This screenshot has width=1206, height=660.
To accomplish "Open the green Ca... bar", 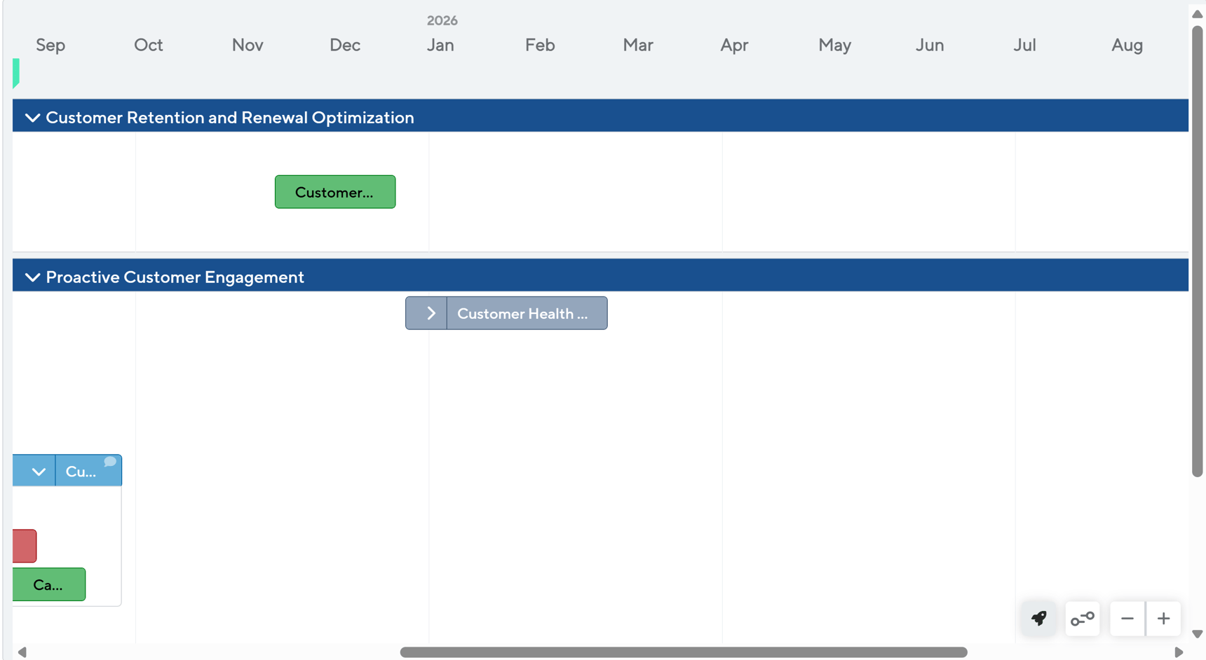I will 48,584.
